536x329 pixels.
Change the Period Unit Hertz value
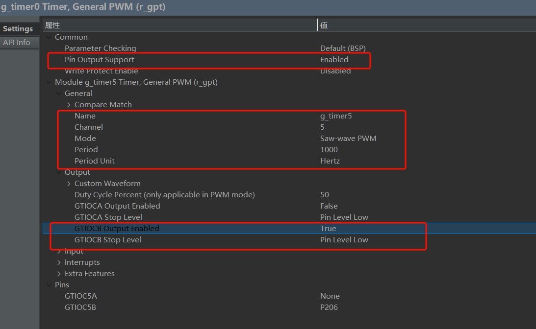pos(330,161)
